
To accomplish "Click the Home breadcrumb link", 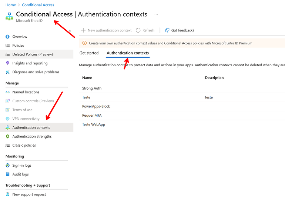I will (x=11, y=5).
